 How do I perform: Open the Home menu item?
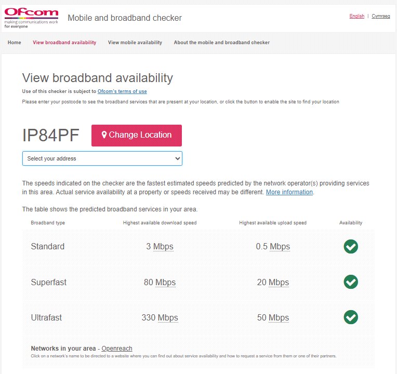click(x=15, y=43)
